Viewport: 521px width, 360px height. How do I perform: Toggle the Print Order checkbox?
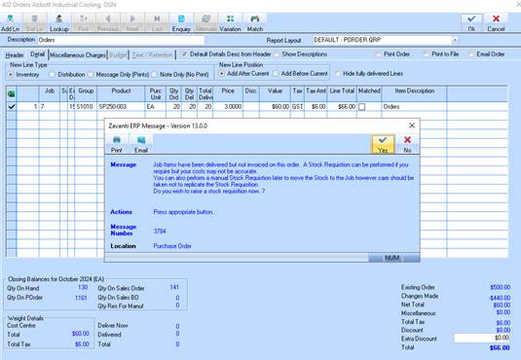[378, 54]
